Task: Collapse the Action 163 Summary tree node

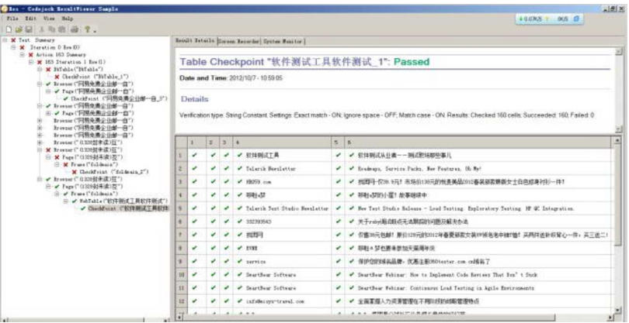Action: click(23, 55)
